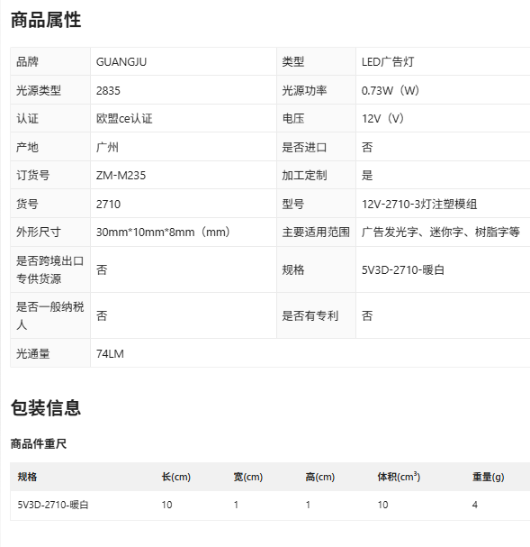Click the 重量(g) column header
The image size is (530, 547).
[489, 477]
